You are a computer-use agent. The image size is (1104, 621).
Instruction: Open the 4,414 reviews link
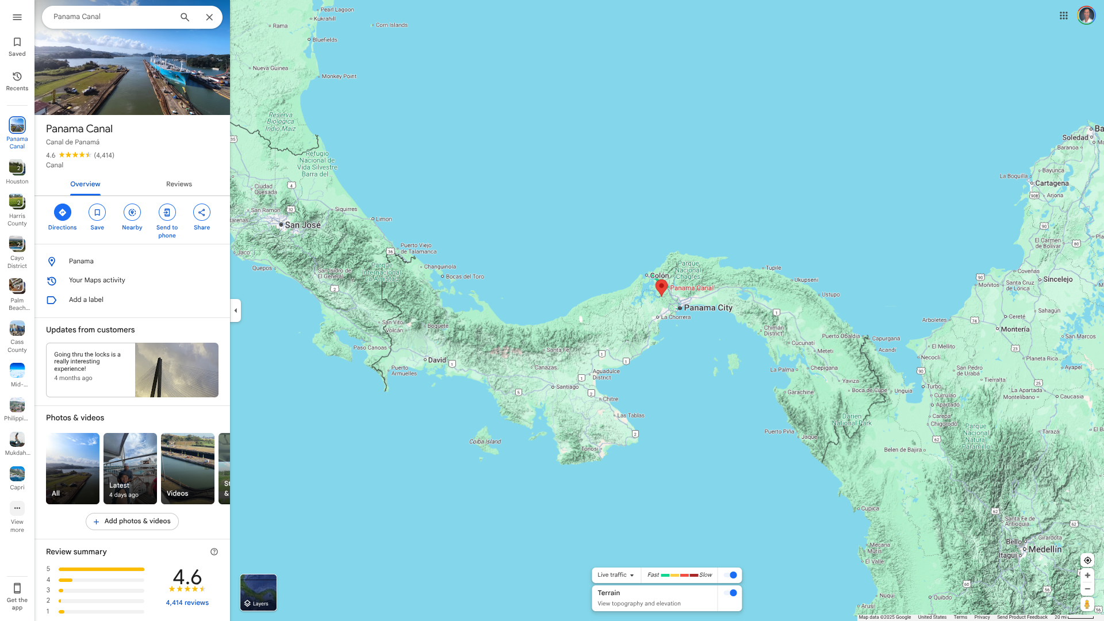coord(187,603)
